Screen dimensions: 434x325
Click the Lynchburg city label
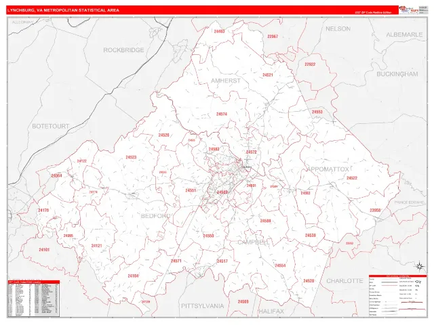[x=246, y=167]
